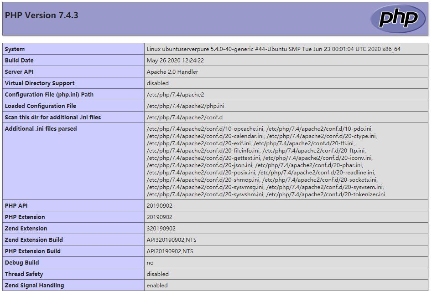Image resolution: width=432 pixels, height=291 pixels.
Task: Select the Debug Build 'no' value
Action: click(x=150, y=263)
